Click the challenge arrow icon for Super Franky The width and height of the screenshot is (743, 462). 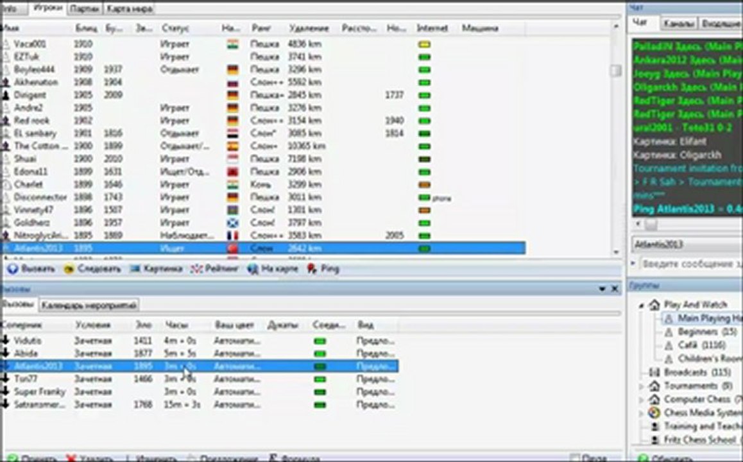tap(5, 391)
